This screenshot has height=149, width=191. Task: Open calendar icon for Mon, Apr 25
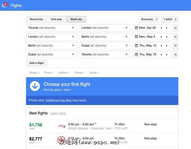[x=136, y=28]
